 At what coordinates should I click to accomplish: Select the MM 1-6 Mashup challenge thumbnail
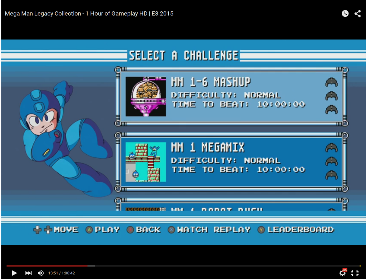(146, 96)
